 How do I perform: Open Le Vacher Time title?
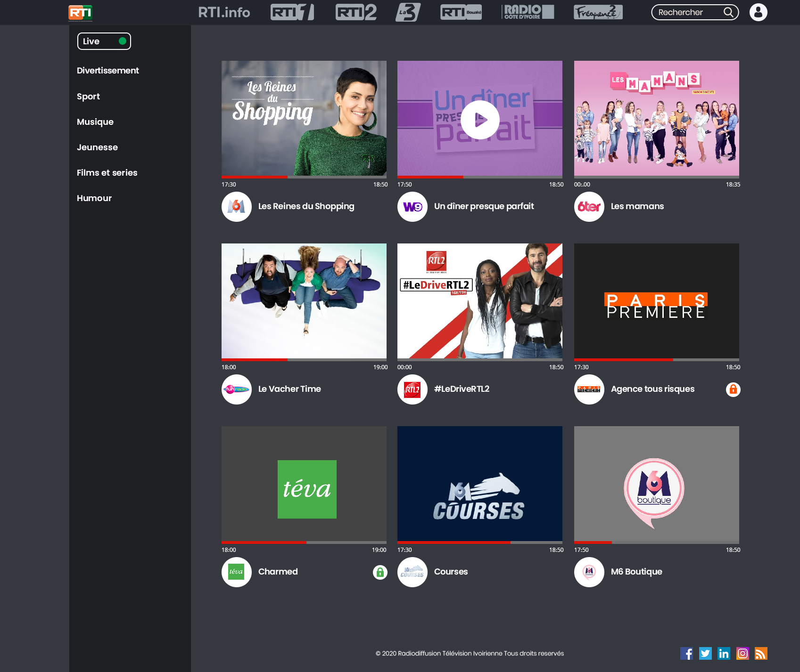point(289,389)
